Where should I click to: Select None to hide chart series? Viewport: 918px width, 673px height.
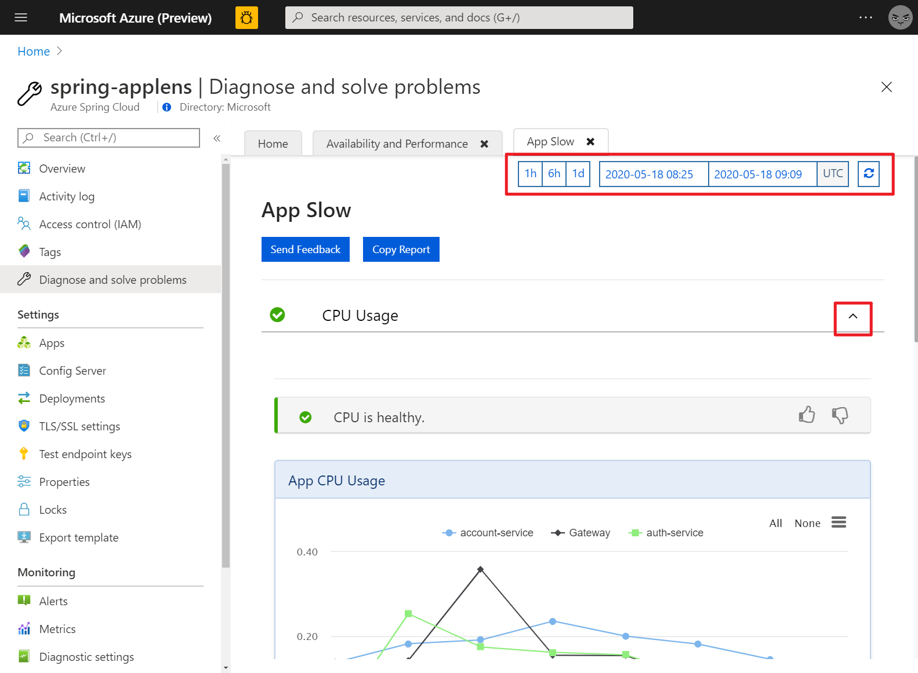(807, 523)
